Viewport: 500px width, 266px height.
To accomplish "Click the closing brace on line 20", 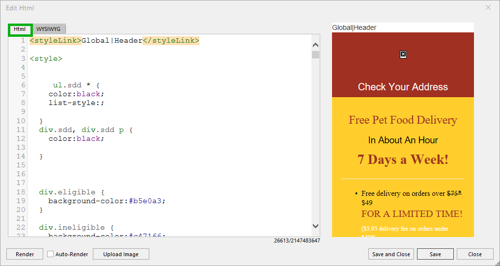I will click(x=41, y=210).
